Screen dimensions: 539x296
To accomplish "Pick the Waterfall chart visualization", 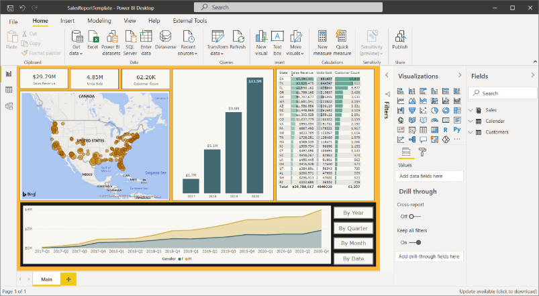I will point(401,110).
